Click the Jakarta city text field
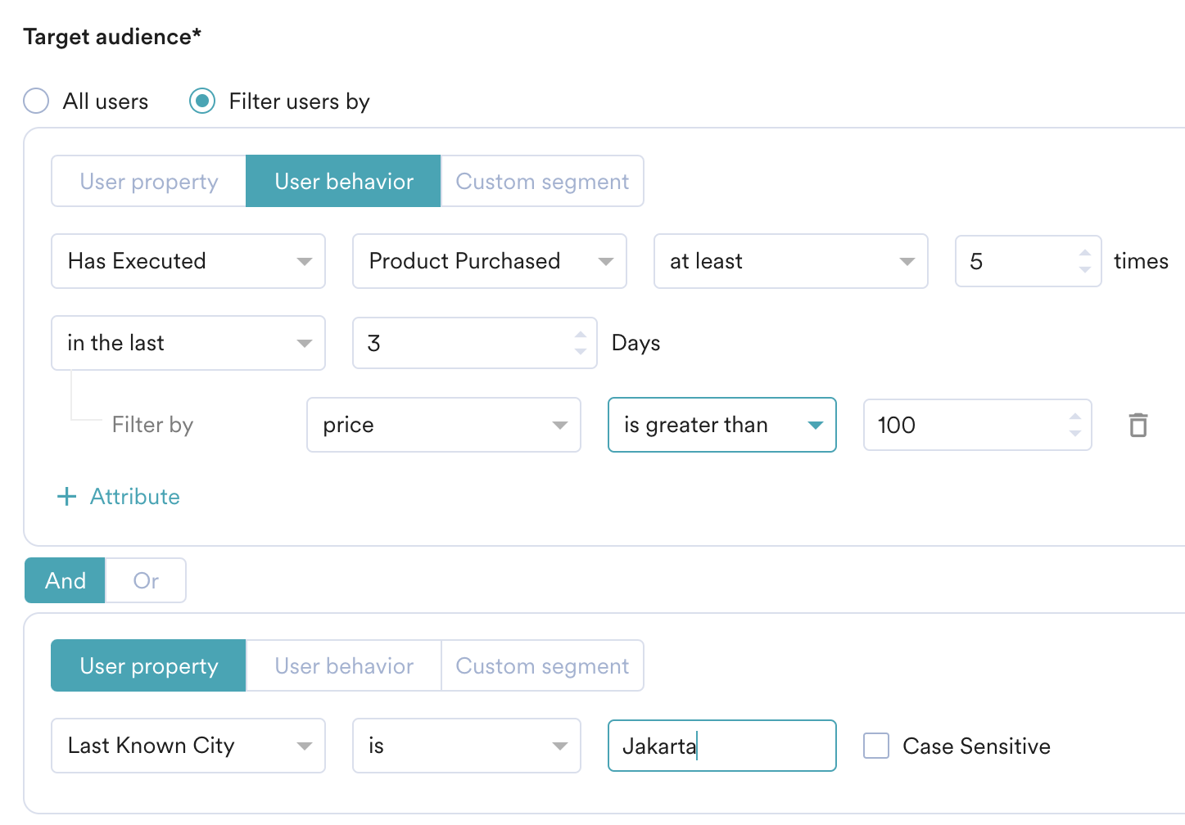 721,746
